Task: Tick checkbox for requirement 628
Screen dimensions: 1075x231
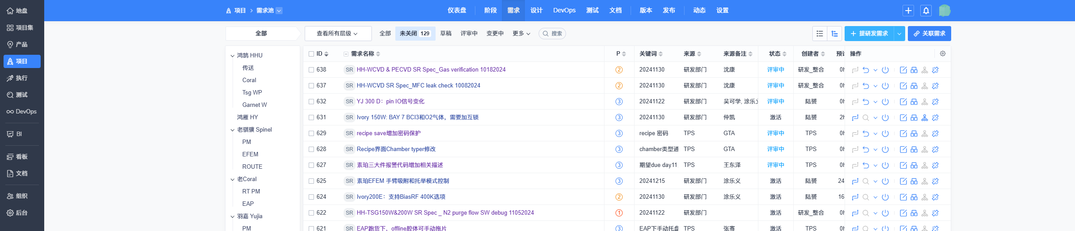Action: click(311, 149)
